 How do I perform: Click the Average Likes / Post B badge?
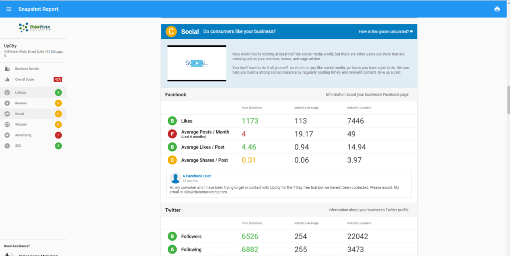click(x=172, y=147)
